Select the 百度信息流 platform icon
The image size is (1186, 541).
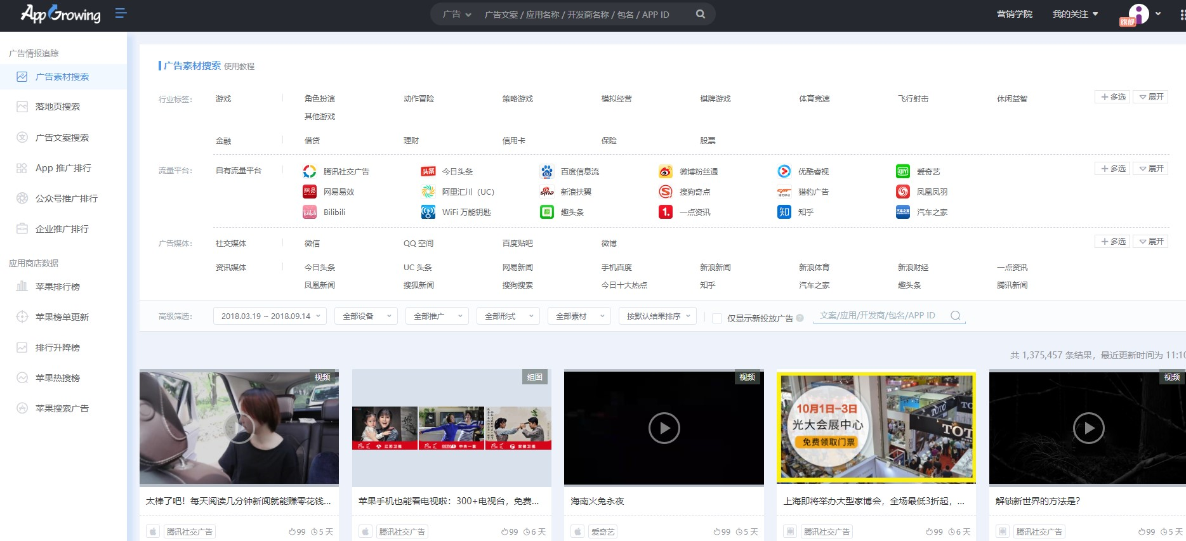(x=547, y=171)
